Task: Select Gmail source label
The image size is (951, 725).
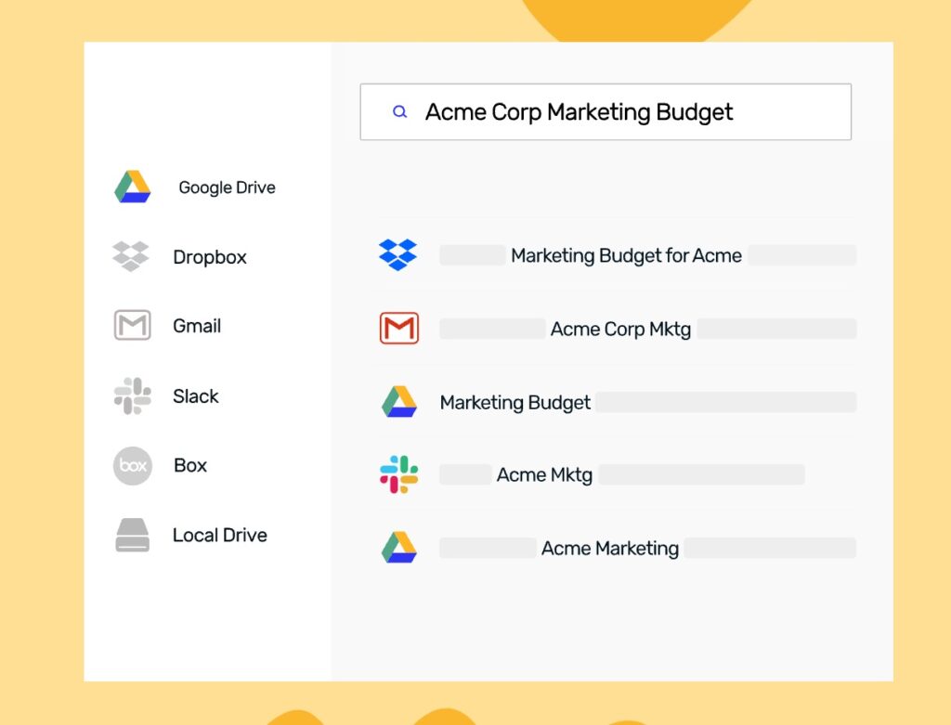Action: [197, 326]
